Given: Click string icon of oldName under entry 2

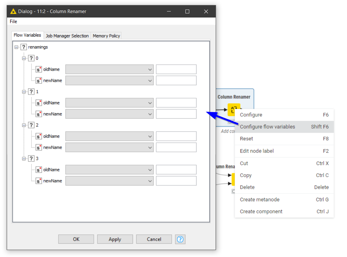Looking at the screenshot, I should coord(39,136).
